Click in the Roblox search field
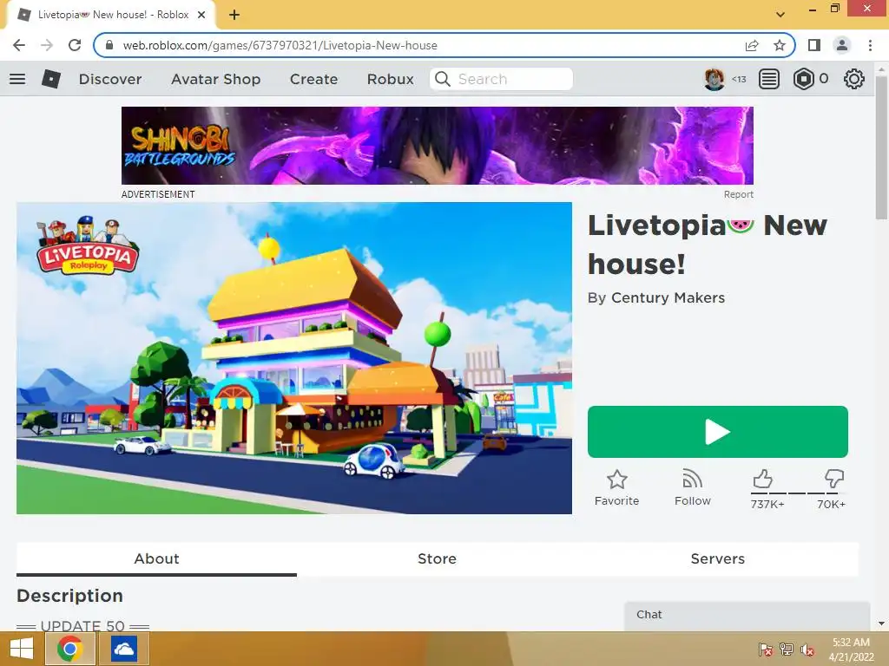Image resolution: width=889 pixels, height=666 pixels. [x=501, y=79]
